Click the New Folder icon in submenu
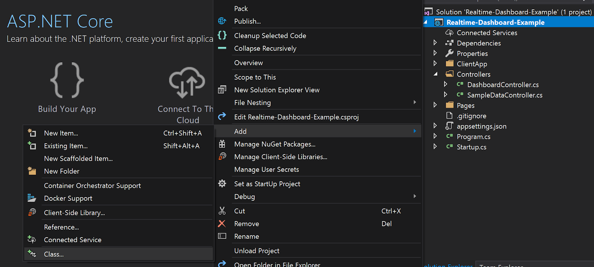594x267 pixels. pyautogui.click(x=32, y=171)
